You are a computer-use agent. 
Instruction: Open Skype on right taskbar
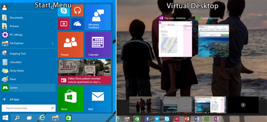167,119
